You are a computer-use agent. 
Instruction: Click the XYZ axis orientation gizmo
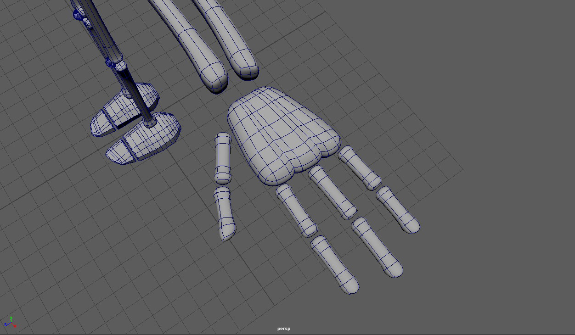click(x=10, y=322)
